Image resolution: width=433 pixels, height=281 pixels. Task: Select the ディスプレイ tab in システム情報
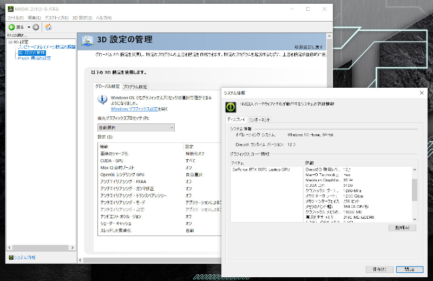(x=236, y=119)
